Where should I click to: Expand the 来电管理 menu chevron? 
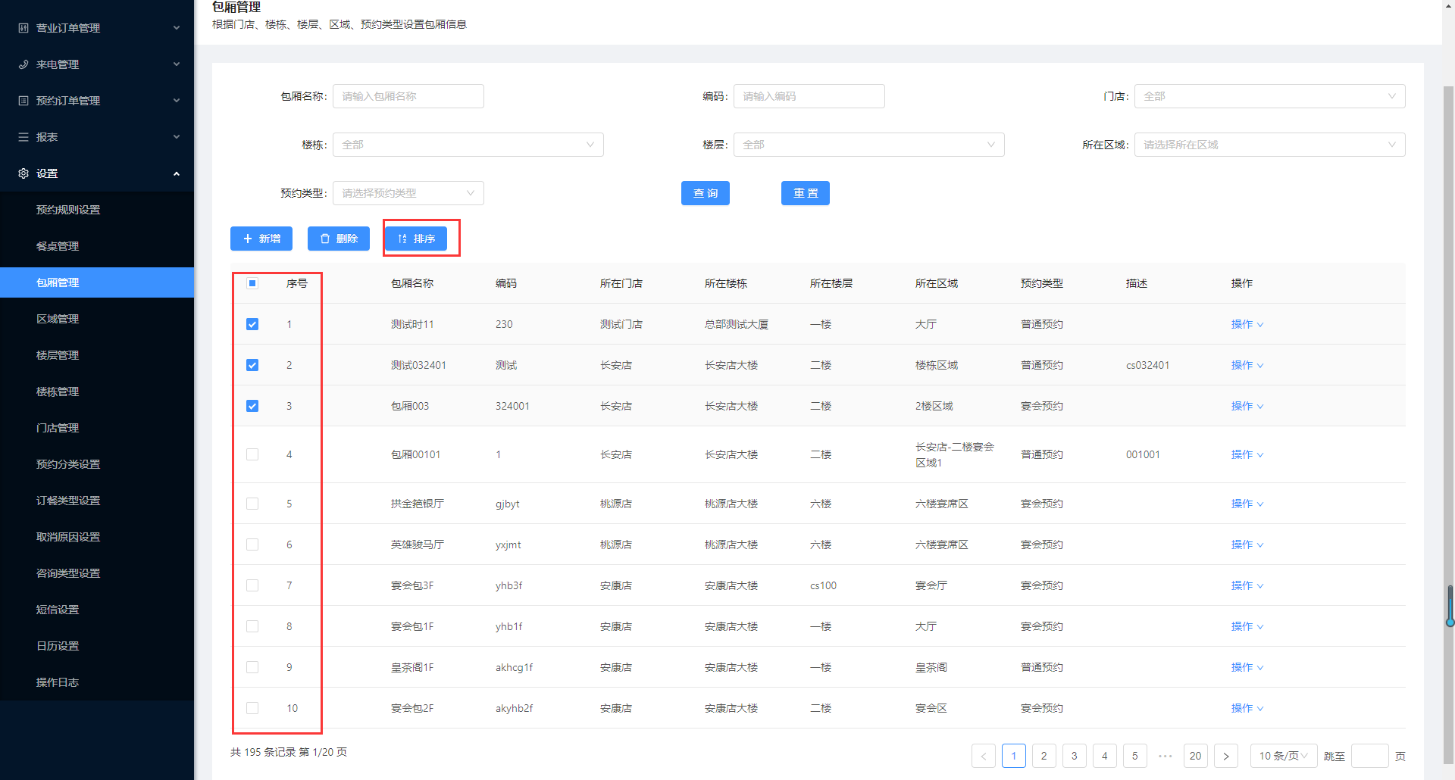point(177,64)
